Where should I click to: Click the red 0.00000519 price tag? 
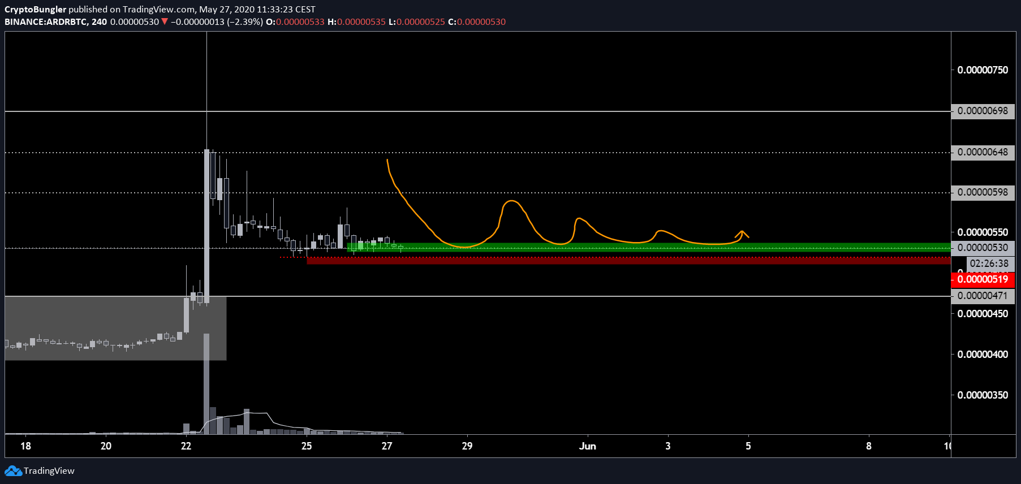983,279
